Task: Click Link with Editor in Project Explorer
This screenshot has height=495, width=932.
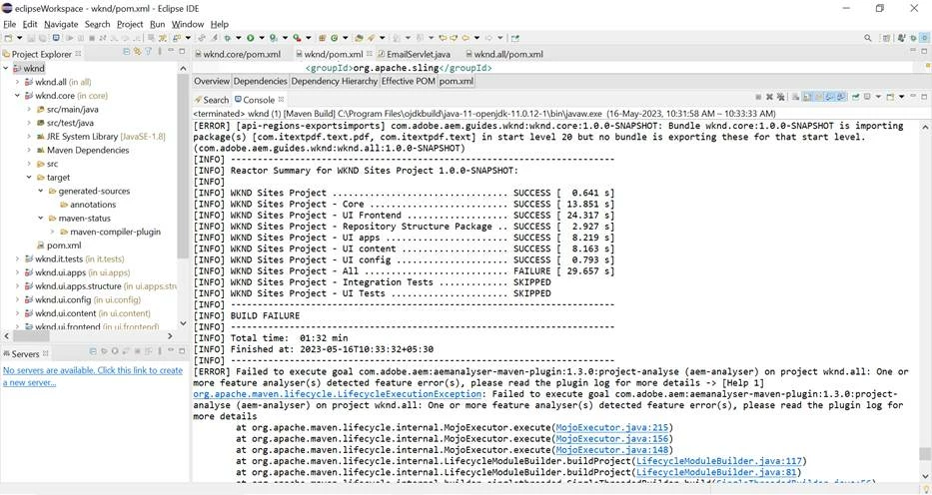Action: (137, 52)
